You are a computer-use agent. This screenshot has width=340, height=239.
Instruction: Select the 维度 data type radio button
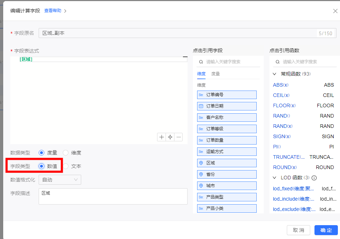[66, 153]
